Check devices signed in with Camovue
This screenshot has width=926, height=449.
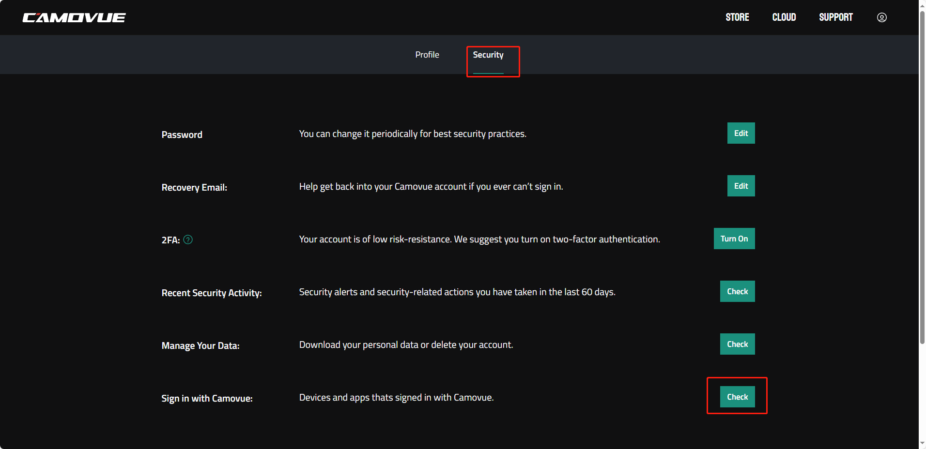click(x=737, y=397)
